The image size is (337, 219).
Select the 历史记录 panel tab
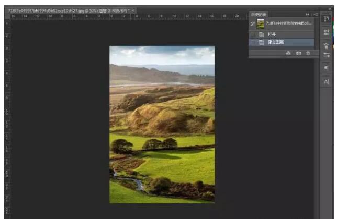coord(258,14)
